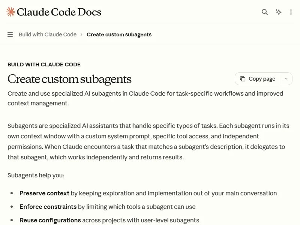Open the three-dot more options menu
Viewport: 300px width, 225px height.
[291, 12]
